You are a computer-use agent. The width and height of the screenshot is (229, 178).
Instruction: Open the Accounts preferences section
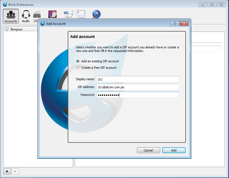11,16
